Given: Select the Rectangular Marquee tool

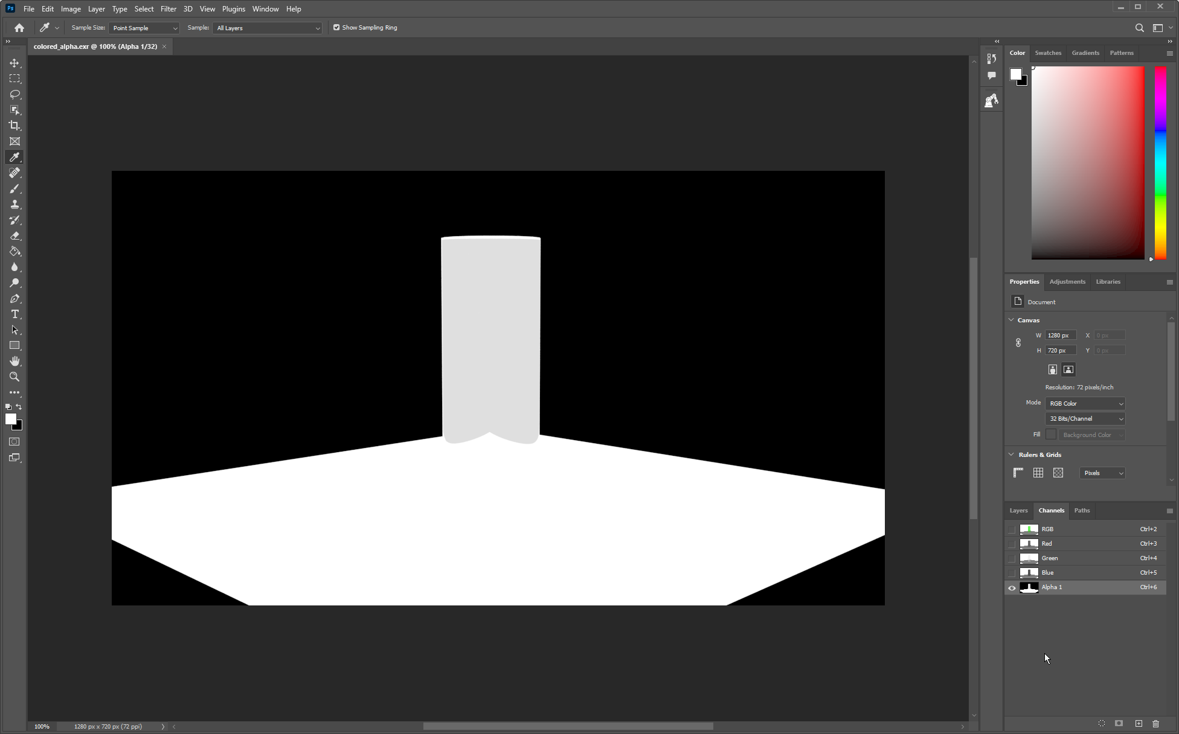Looking at the screenshot, I should [14, 78].
